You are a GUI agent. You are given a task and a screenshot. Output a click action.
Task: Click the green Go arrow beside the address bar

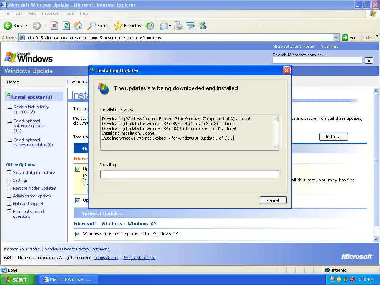coord(345,37)
